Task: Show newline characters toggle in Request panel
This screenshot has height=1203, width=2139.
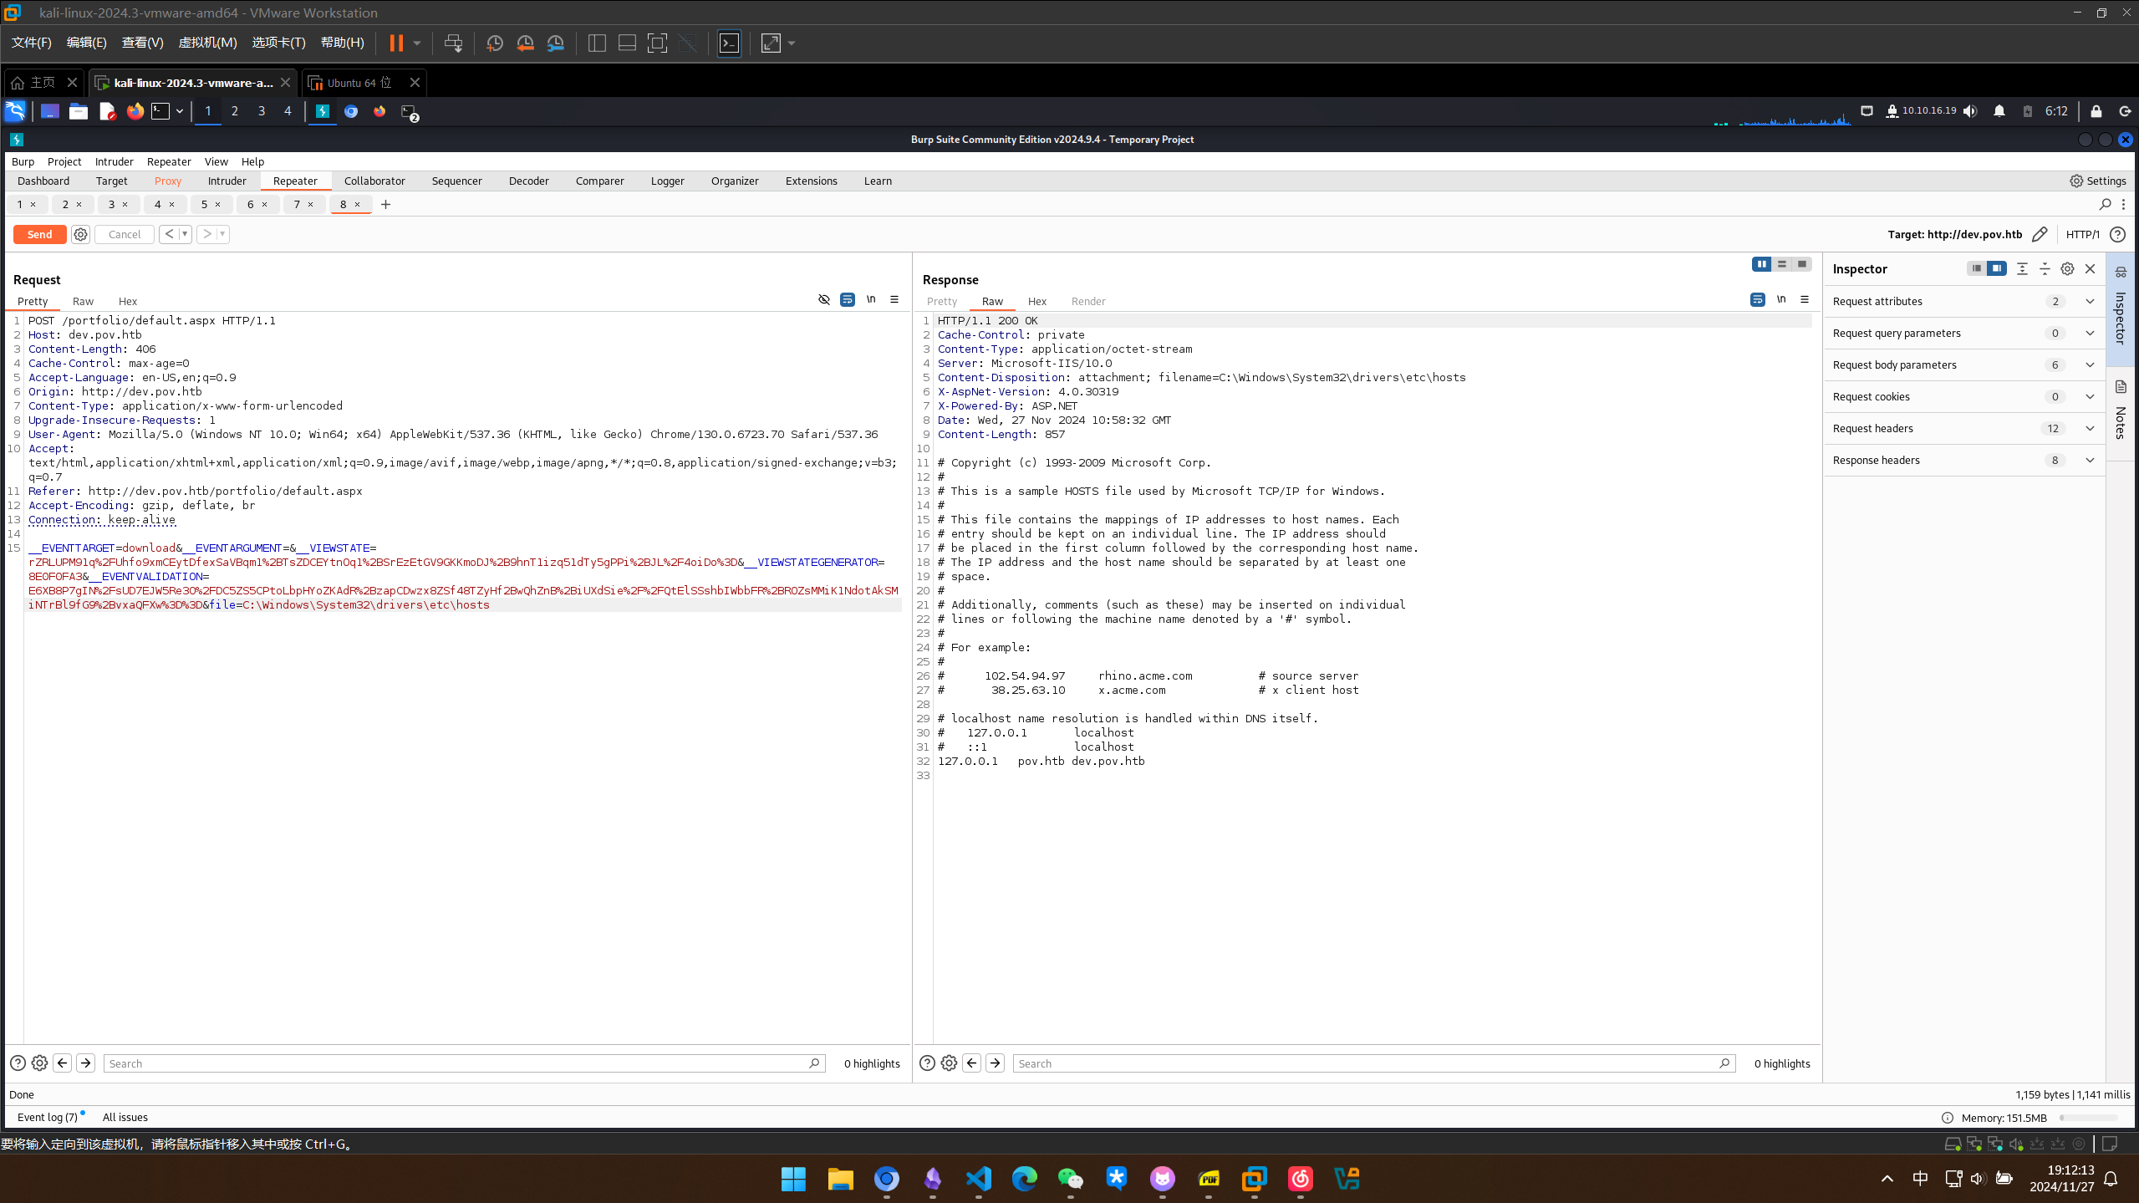Action: pos(871,299)
